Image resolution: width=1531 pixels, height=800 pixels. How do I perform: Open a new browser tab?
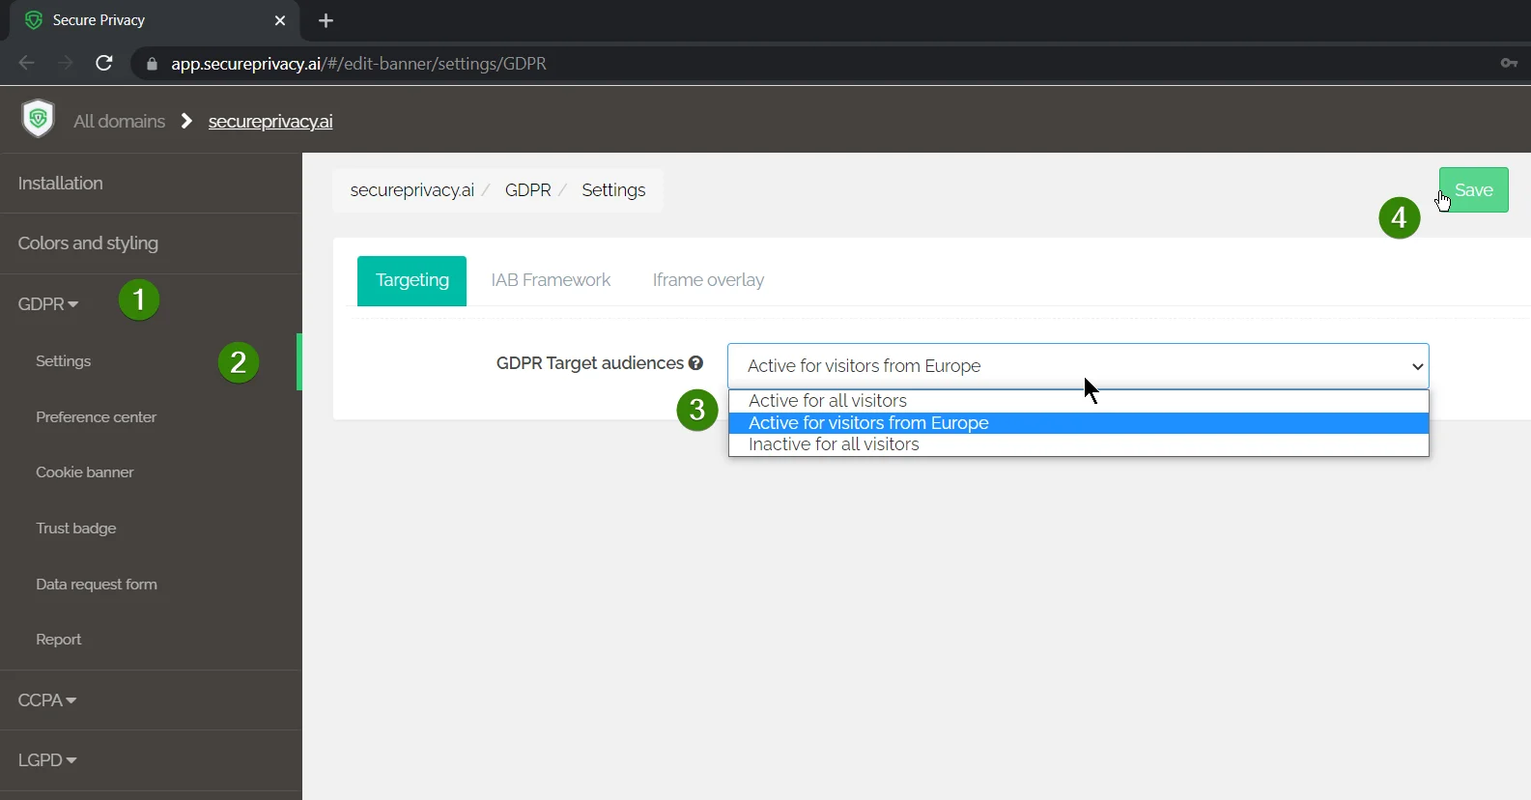(326, 20)
